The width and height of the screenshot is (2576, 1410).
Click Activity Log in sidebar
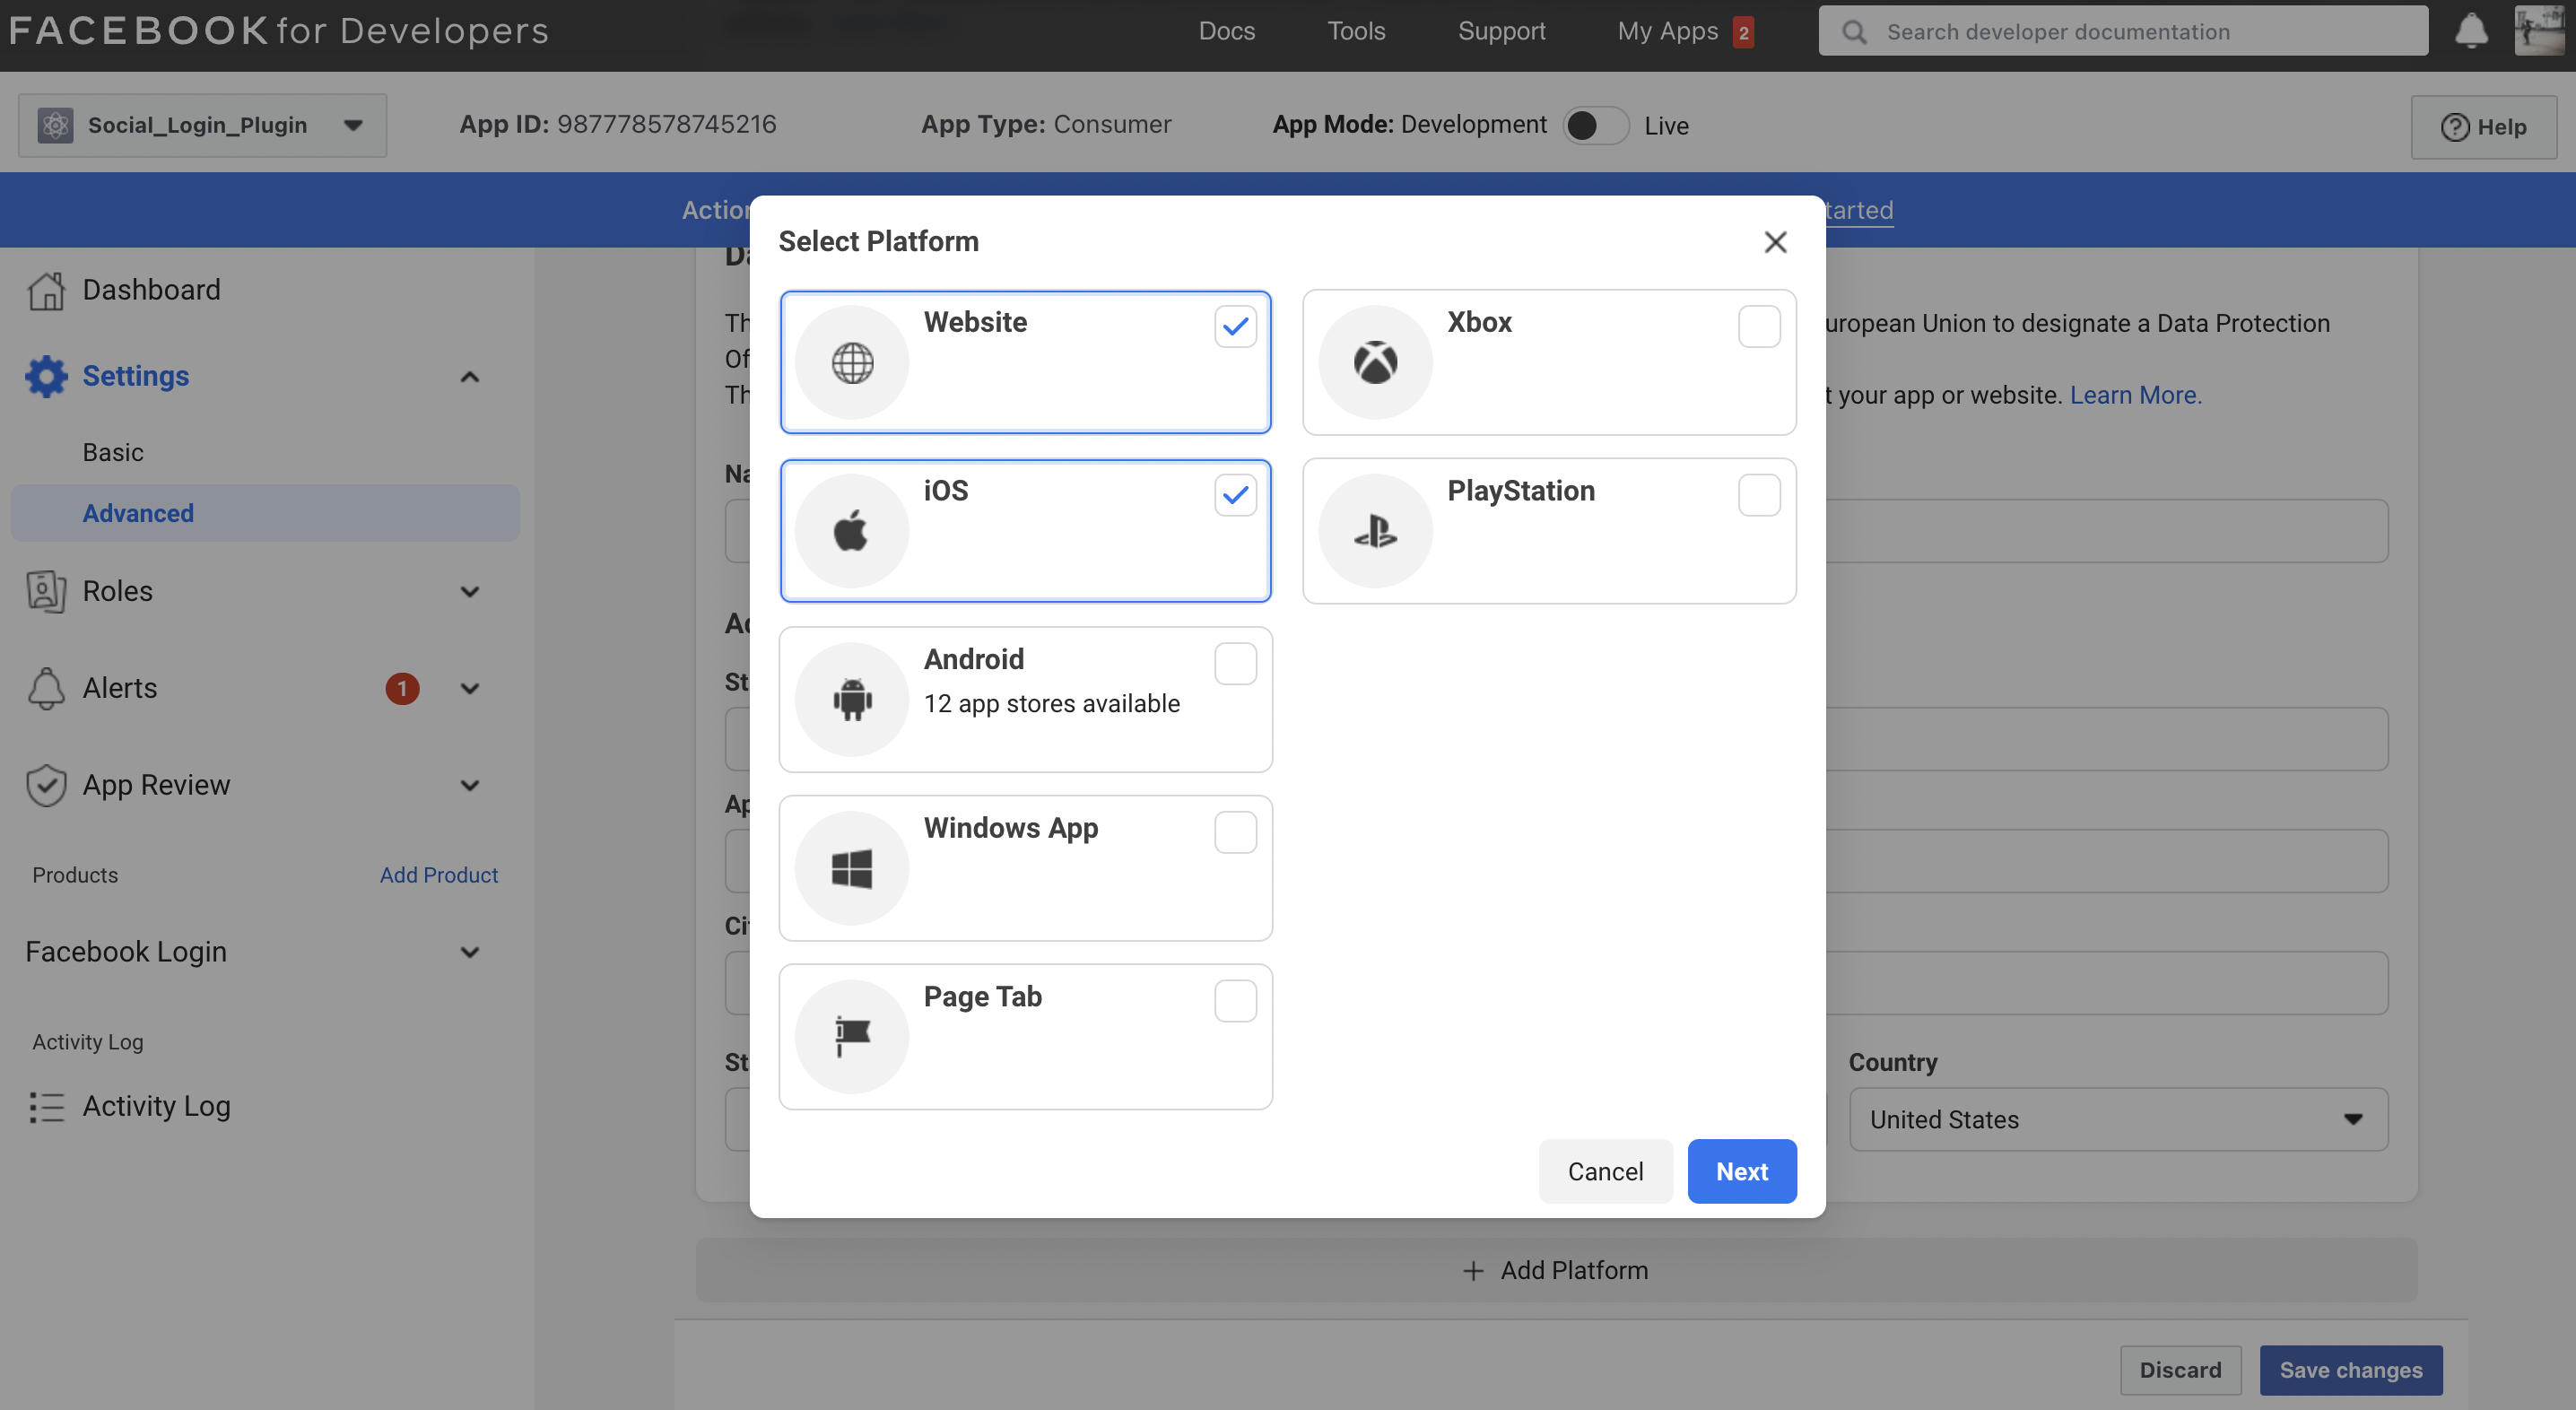pyautogui.click(x=156, y=1106)
